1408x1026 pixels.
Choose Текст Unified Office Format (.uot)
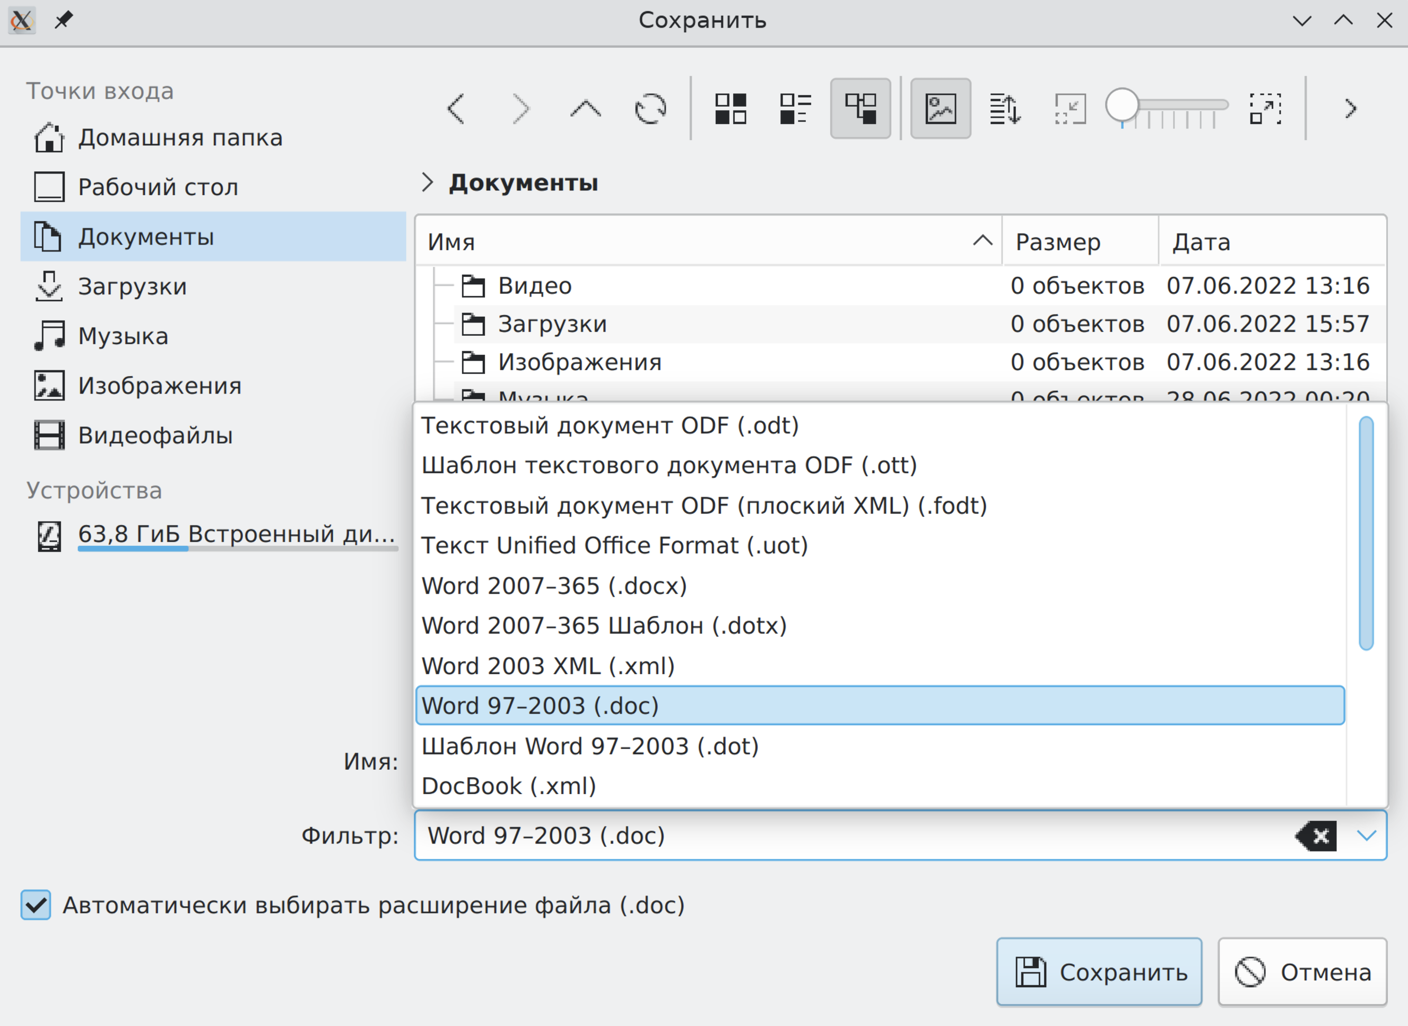880,546
